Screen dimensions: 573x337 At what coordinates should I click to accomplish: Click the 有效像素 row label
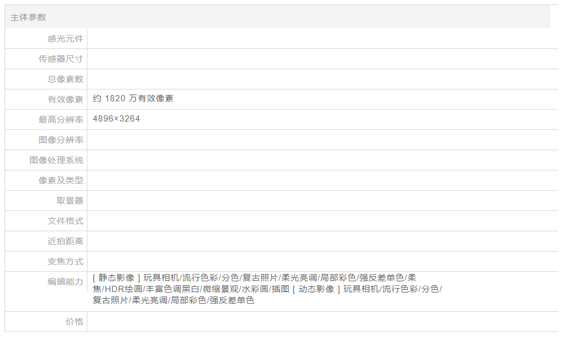point(65,100)
